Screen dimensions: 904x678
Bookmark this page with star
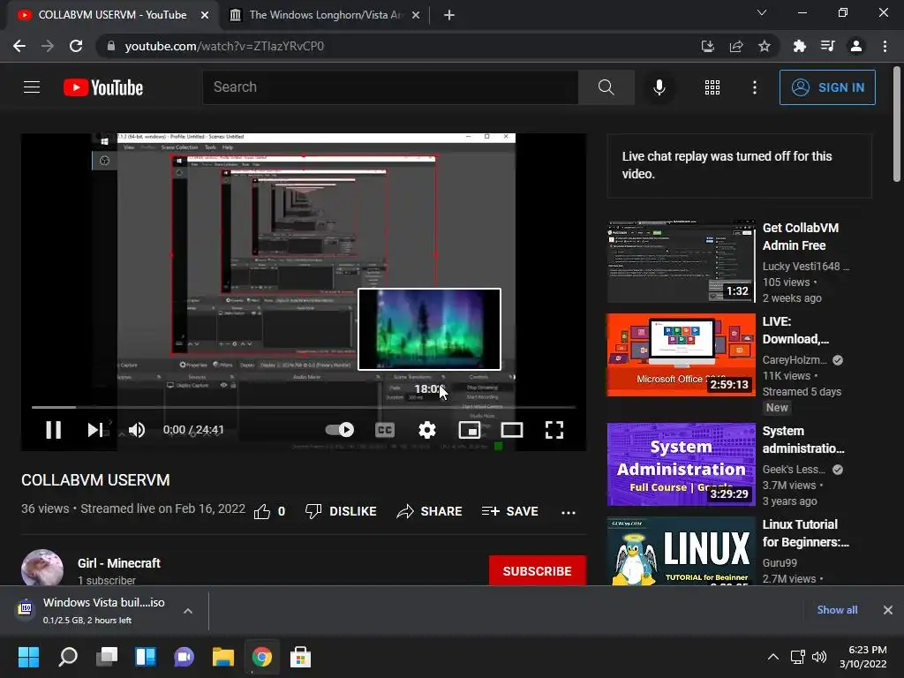pos(765,46)
